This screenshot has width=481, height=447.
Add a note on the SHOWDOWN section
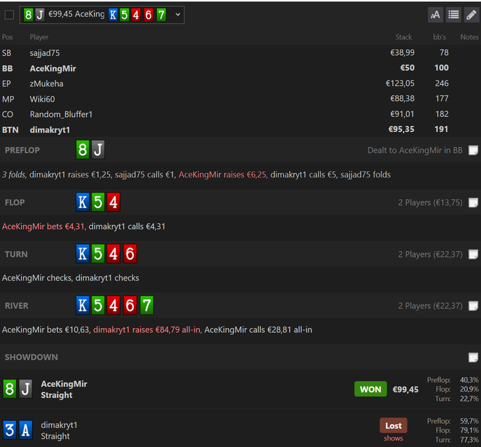(x=473, y=357)
